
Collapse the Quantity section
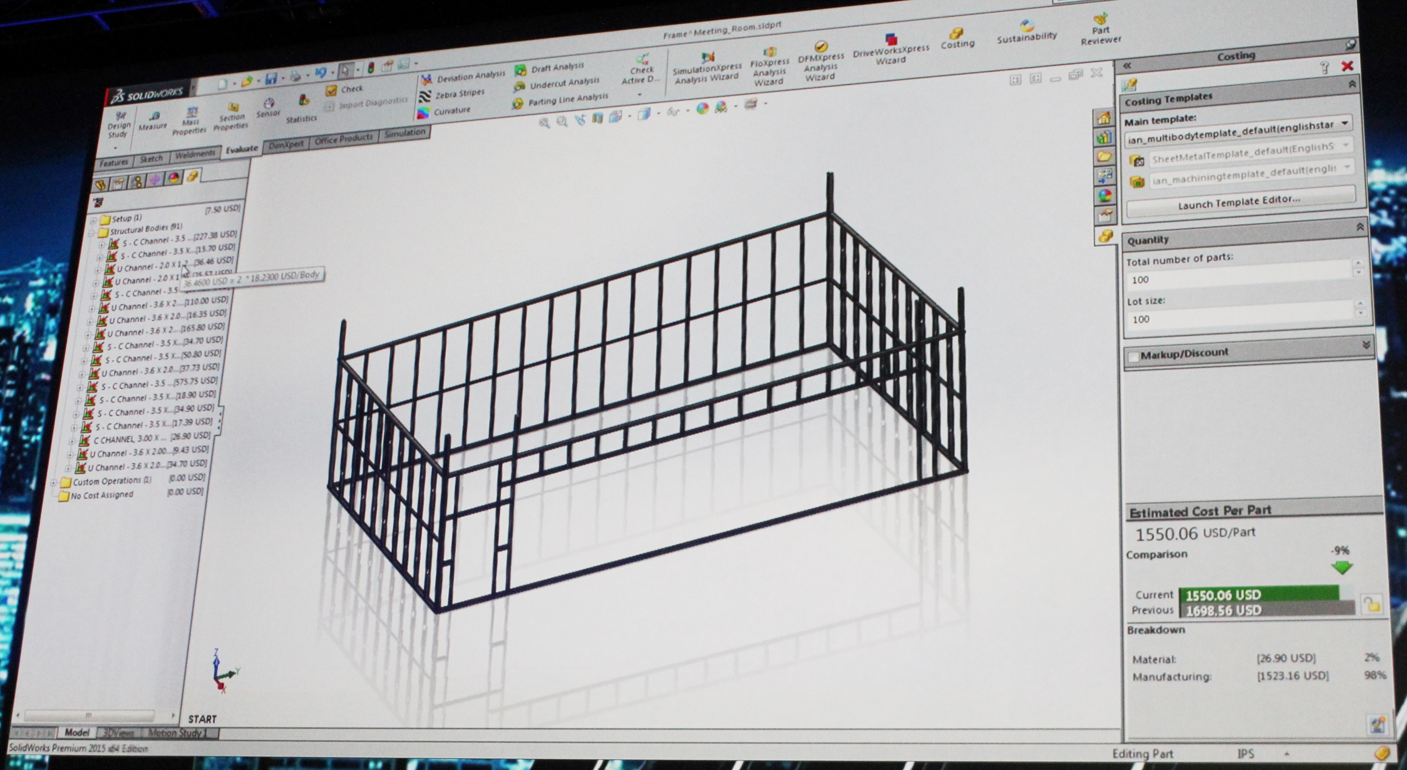(1360, 227)
